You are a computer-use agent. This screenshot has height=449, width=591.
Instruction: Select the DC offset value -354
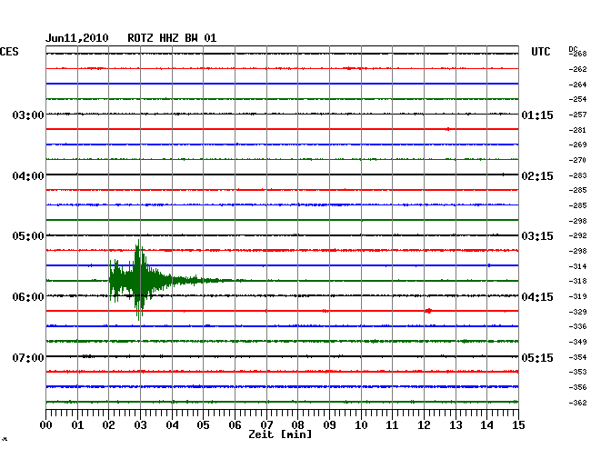[x=577, y=357]
